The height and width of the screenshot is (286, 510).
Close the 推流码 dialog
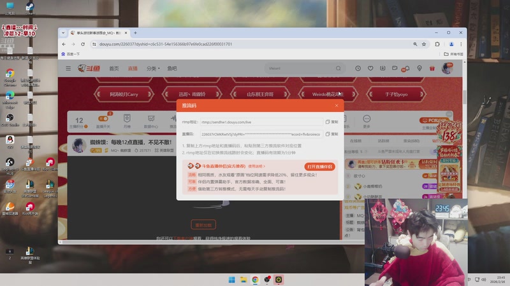pyautogui.click(x=337, y=106)
